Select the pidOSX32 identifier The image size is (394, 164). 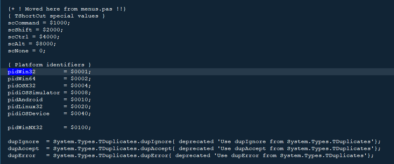22,86
